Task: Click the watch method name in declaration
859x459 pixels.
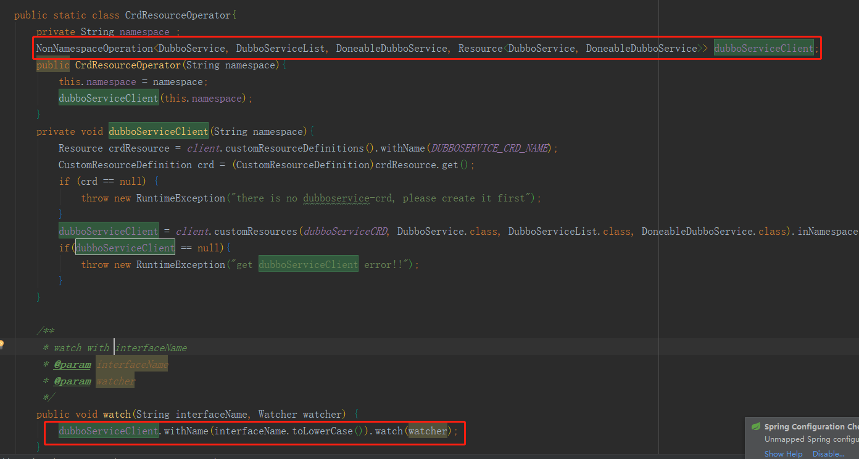Action: coord(117,414)
